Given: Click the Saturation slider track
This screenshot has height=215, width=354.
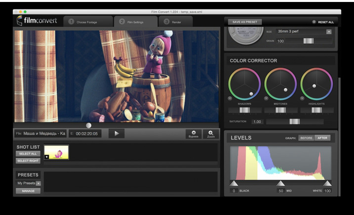Looking at the screenshot, I should pos(295,121).
